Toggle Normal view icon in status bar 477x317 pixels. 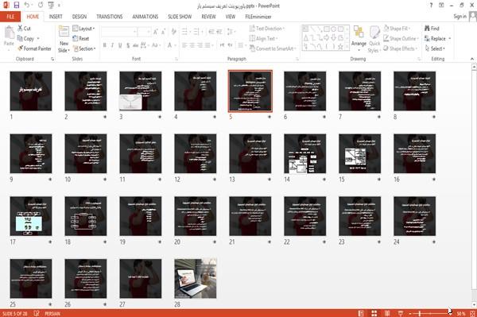(x=361, y=313)
